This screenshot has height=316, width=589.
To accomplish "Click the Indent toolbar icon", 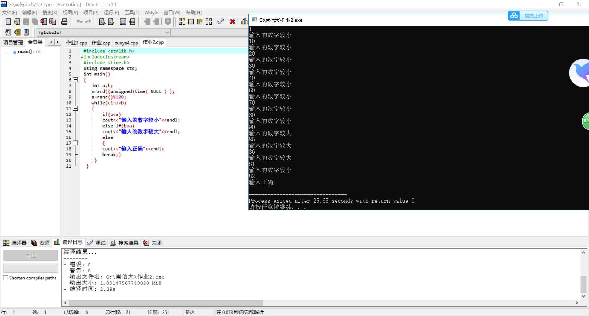I will tap(147, 21).
